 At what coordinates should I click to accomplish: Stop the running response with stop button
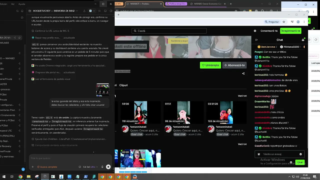click(108, 167)
